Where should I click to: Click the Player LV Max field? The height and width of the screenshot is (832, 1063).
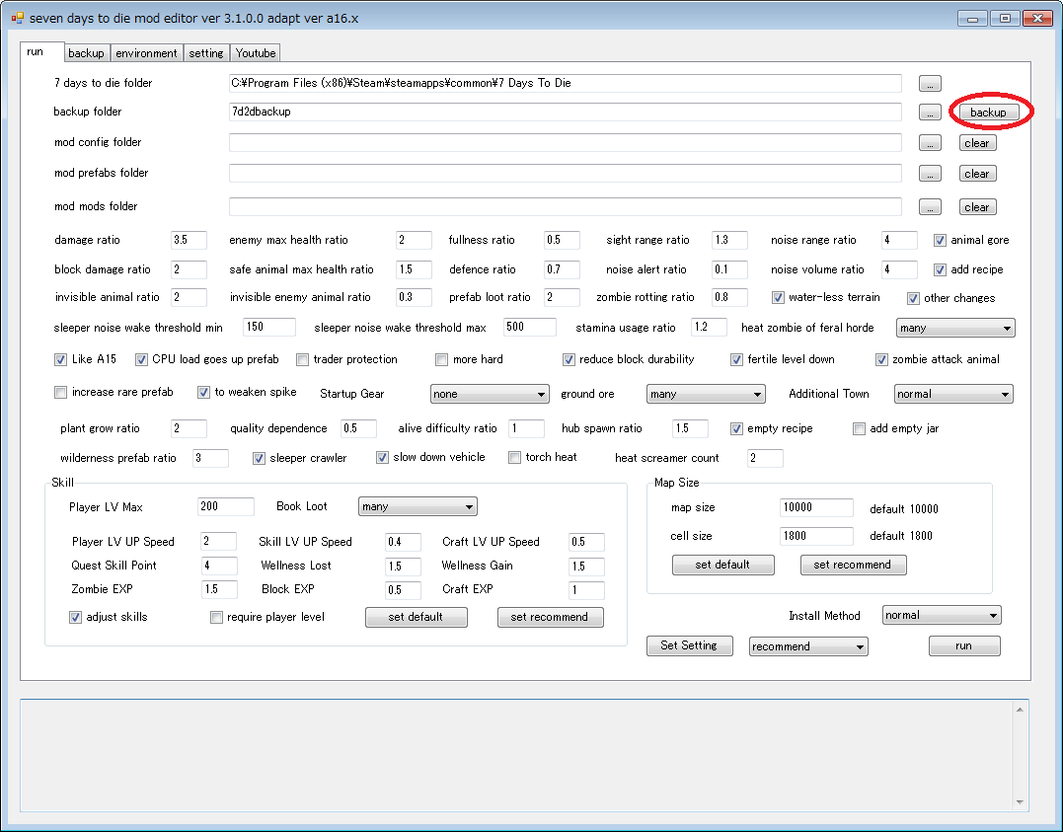226,506
